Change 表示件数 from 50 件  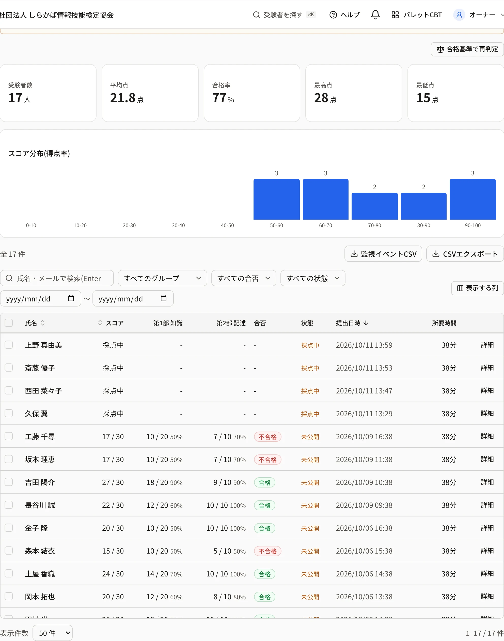[53, 633]
